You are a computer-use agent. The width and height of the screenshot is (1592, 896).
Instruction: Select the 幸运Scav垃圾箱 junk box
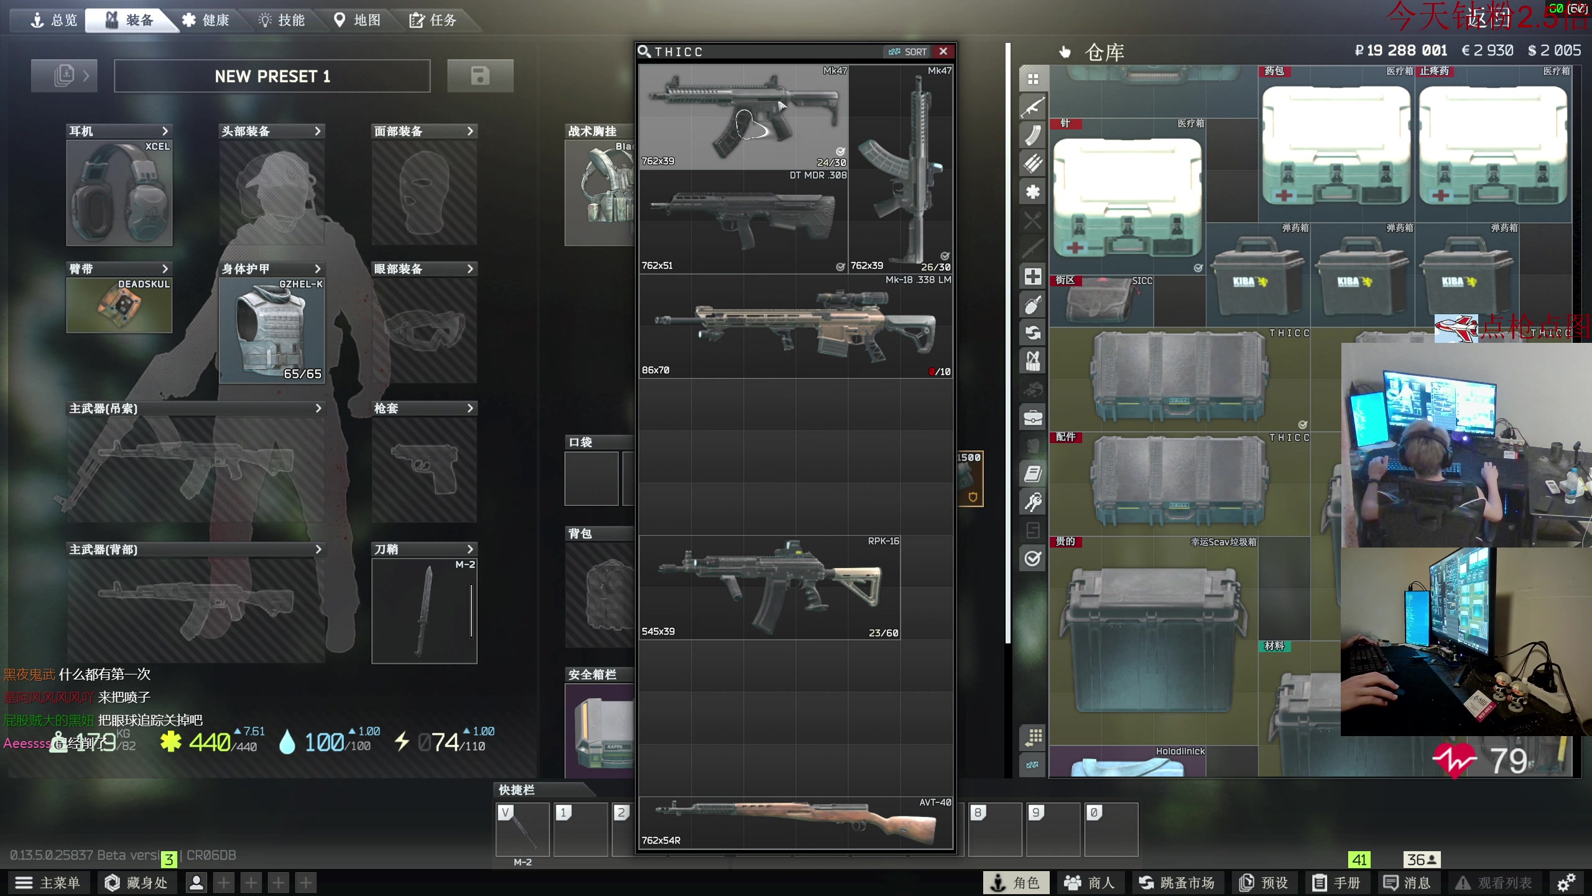point(1154,640)
